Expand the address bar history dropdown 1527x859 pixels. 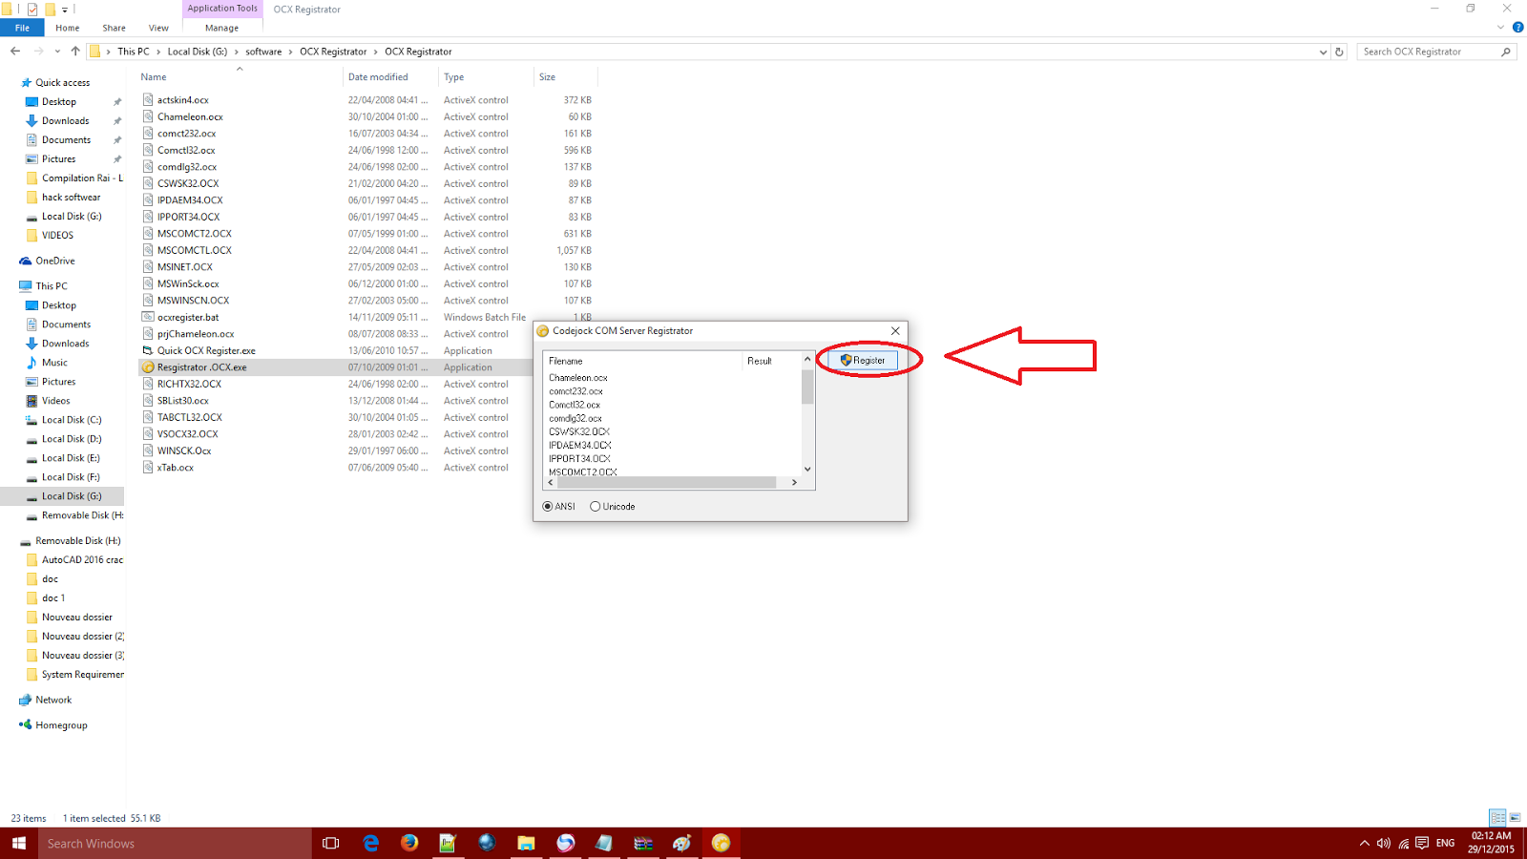[x=1323, y=52]
